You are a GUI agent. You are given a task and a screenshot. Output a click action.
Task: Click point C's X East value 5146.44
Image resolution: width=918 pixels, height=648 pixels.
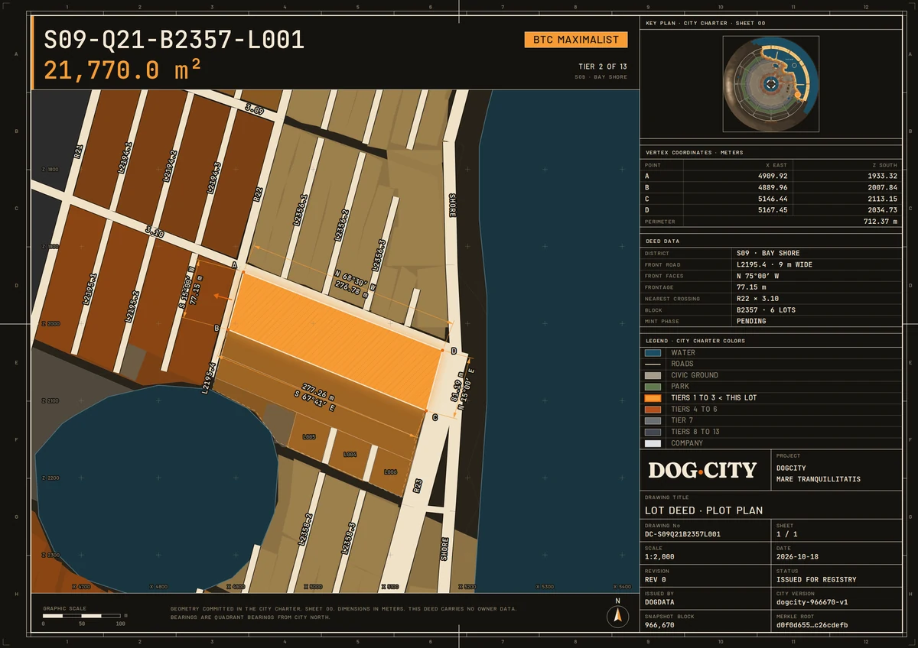point(773,199)
